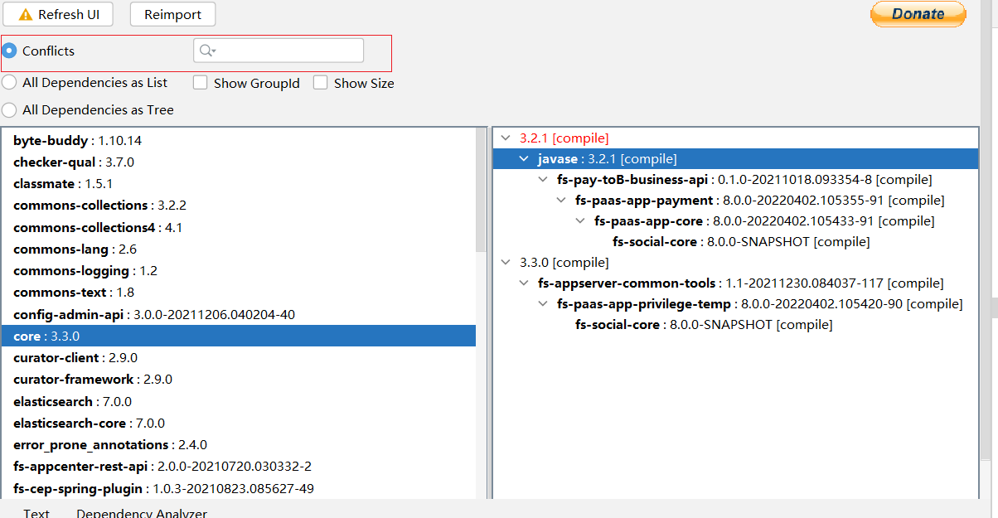
Task: Click the Donate button
Action: click(918, 13)
